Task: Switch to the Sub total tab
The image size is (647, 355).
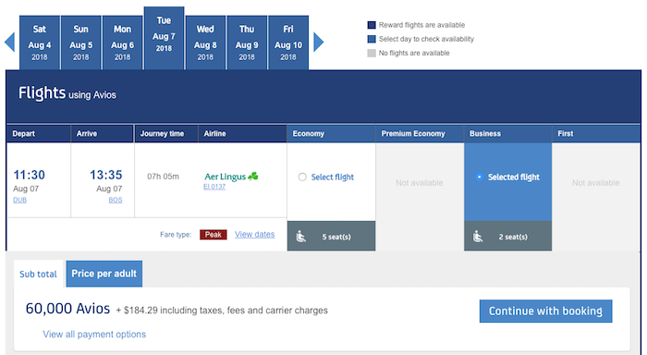Action: point(39,274)
